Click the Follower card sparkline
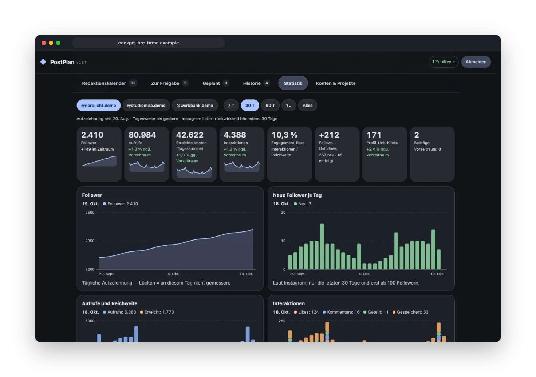The width and height of the screenshot is (536, 377). tap(99, 161)
